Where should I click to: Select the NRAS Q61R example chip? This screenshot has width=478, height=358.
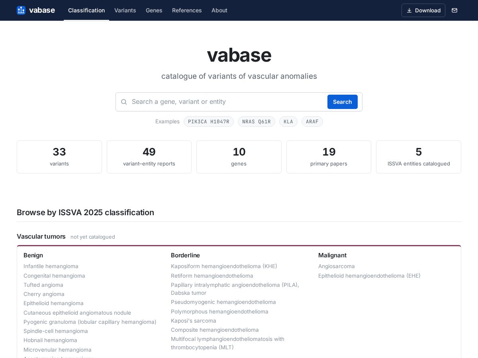coord(257,122)
